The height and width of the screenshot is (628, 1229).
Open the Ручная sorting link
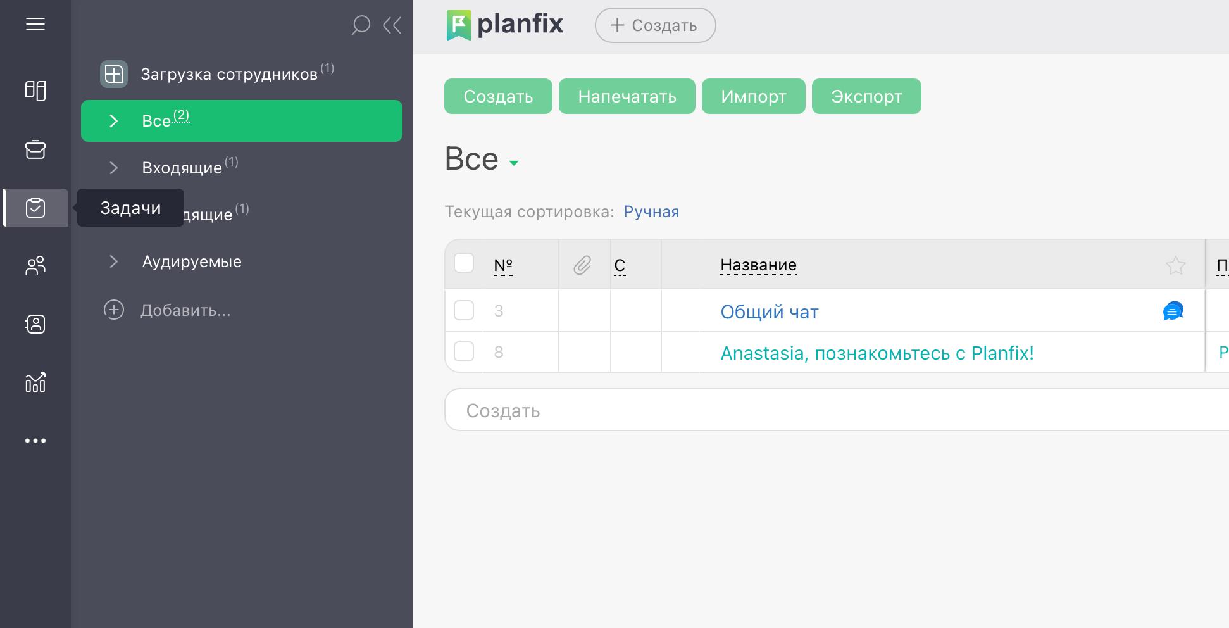click(x=651, y=211)
